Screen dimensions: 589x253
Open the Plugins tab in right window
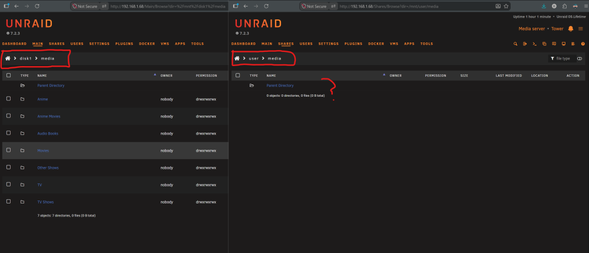coord(353,44)
